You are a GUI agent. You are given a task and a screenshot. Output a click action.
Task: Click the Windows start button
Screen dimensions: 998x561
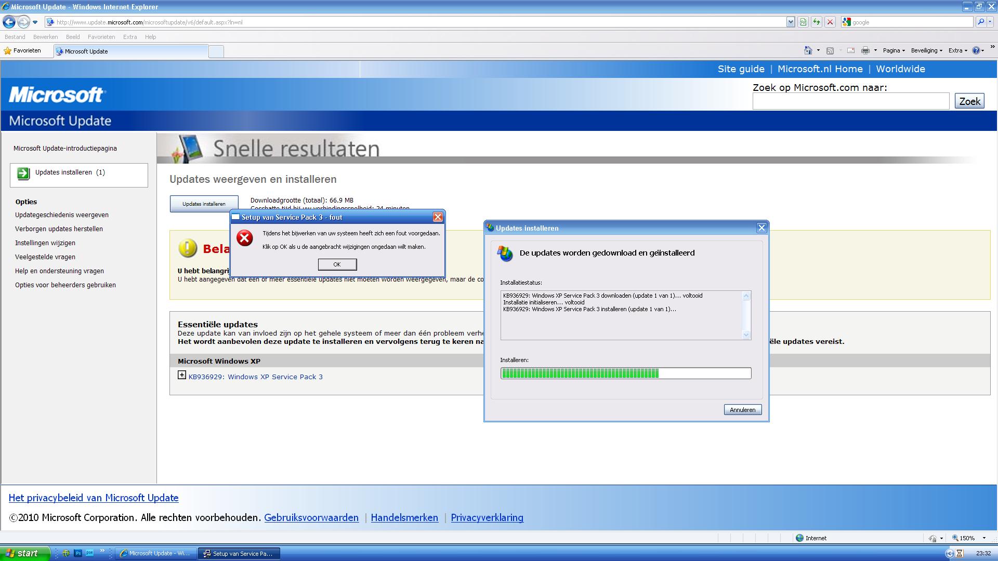click(x=25, y=553)
